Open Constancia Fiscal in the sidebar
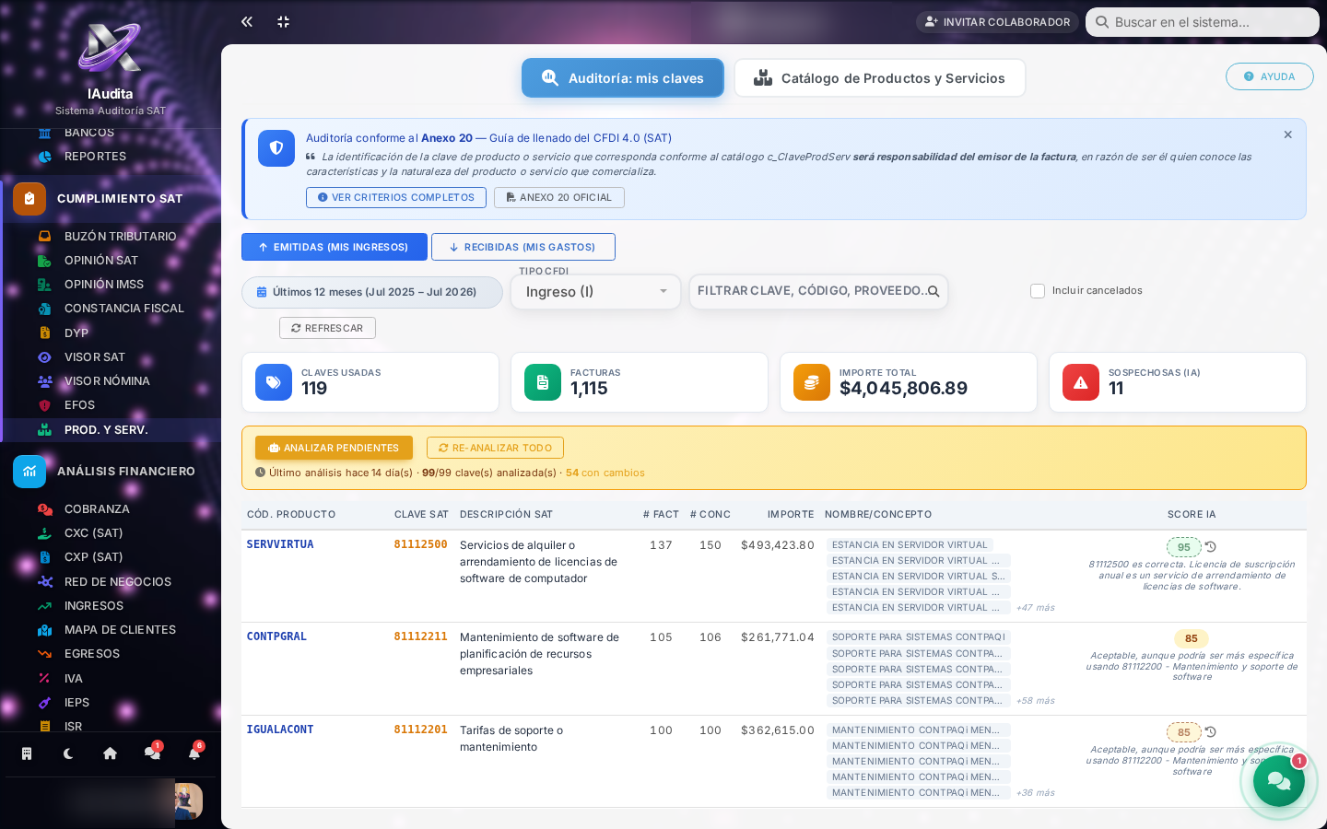Viewport: 1327px width, 829px height. pos(124,308)
